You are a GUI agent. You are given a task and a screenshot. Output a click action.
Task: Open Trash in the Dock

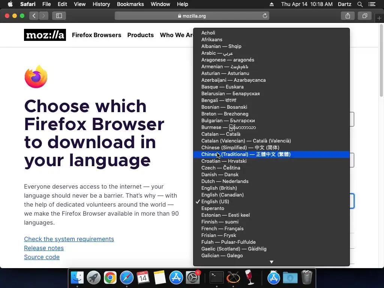306,278
